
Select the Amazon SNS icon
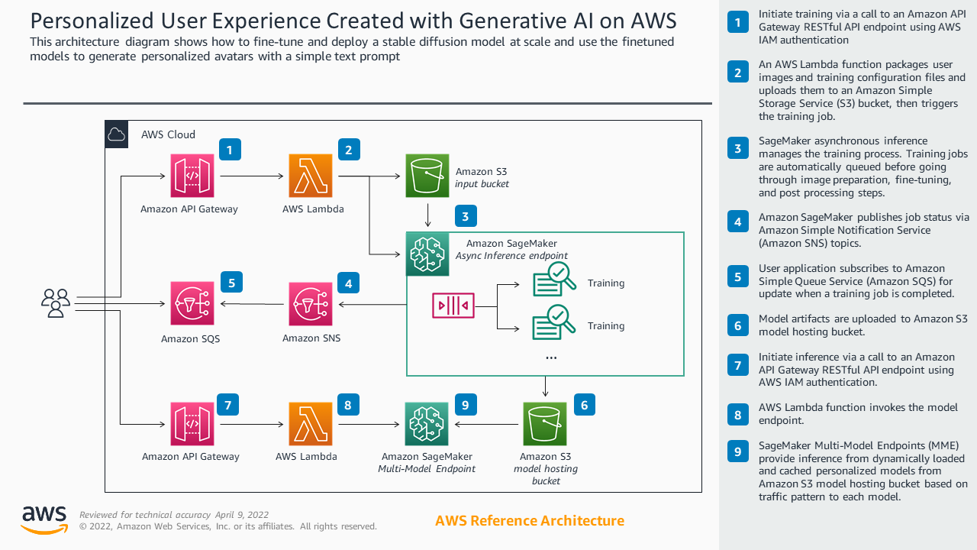311,304
